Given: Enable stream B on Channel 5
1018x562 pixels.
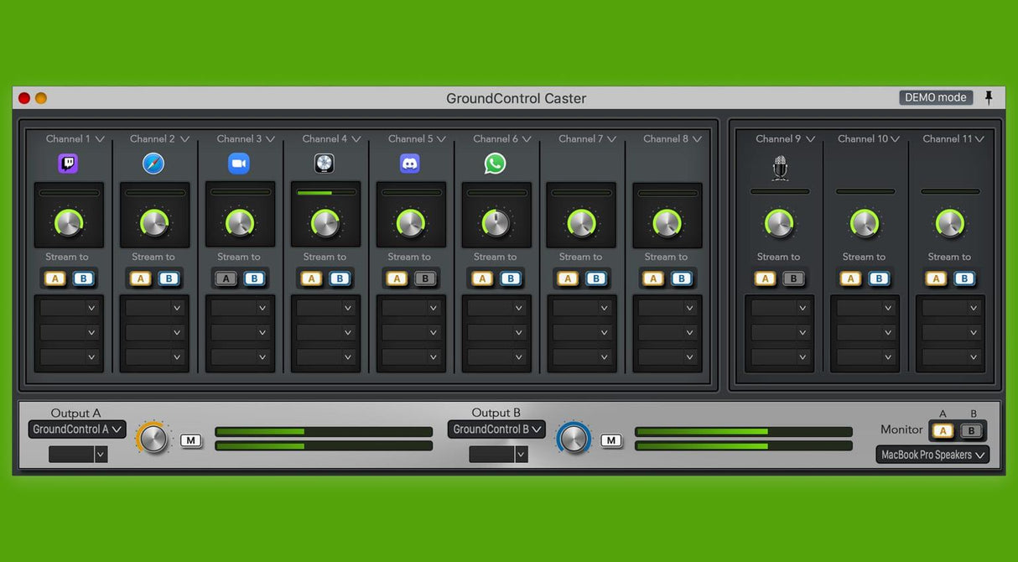Looking at the screenshot, I should pos(425,278).
